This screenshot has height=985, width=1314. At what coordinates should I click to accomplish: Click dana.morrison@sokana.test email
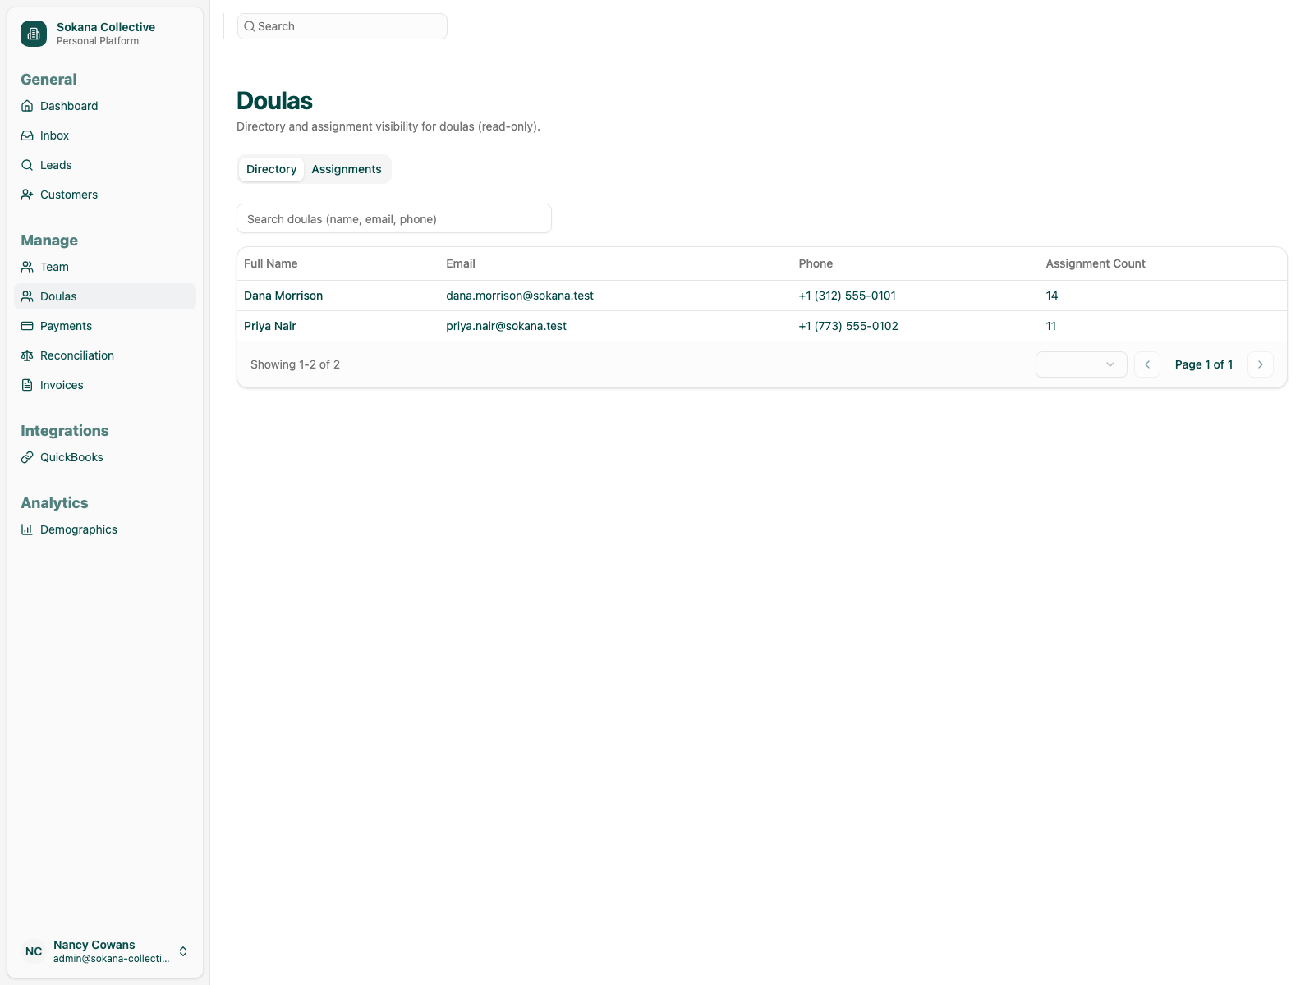[520, 295]
